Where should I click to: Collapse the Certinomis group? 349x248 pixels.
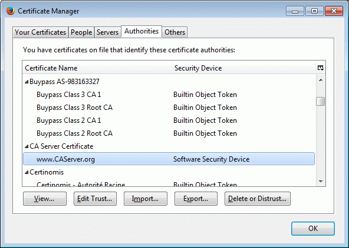pos(27,172)
